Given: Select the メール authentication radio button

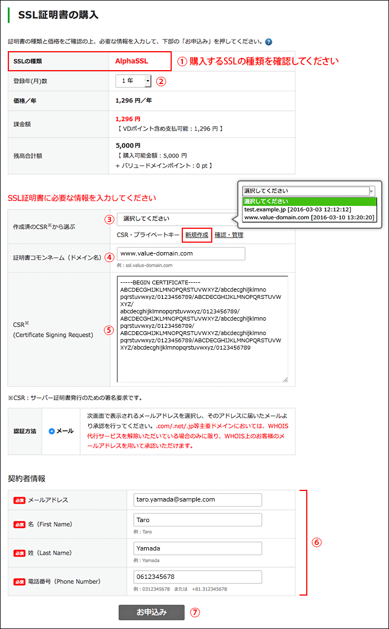Looking at the screenshot, I should 52,431.
